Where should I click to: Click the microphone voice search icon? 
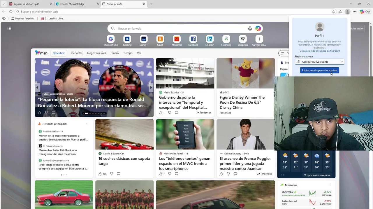(250, 28)
